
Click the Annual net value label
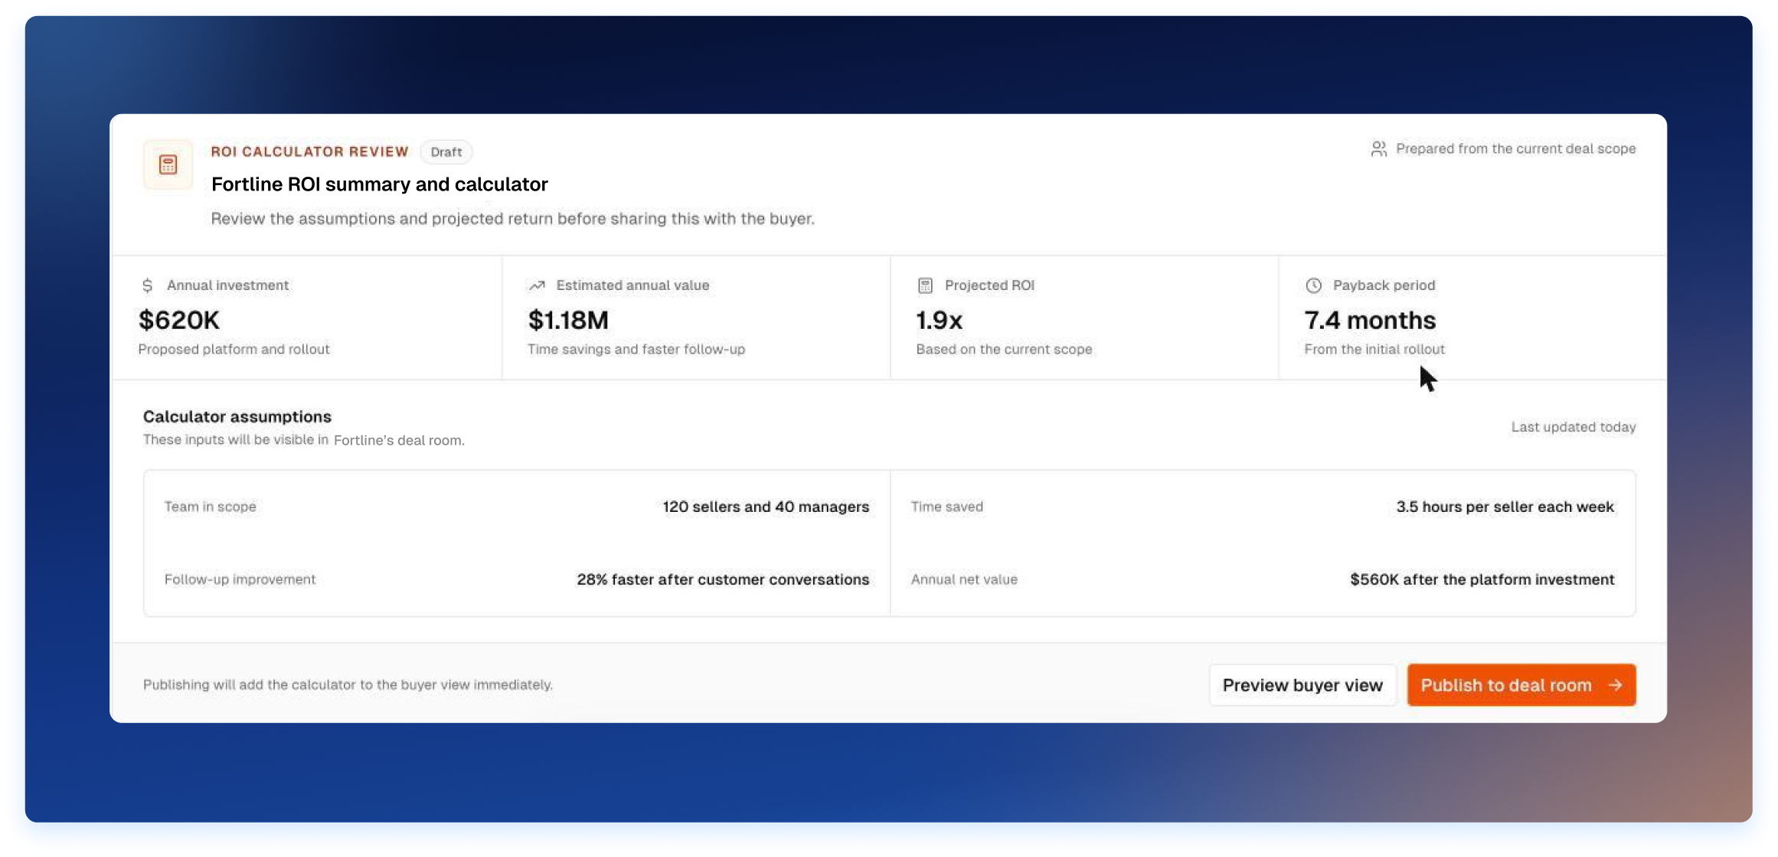[964, 579]
